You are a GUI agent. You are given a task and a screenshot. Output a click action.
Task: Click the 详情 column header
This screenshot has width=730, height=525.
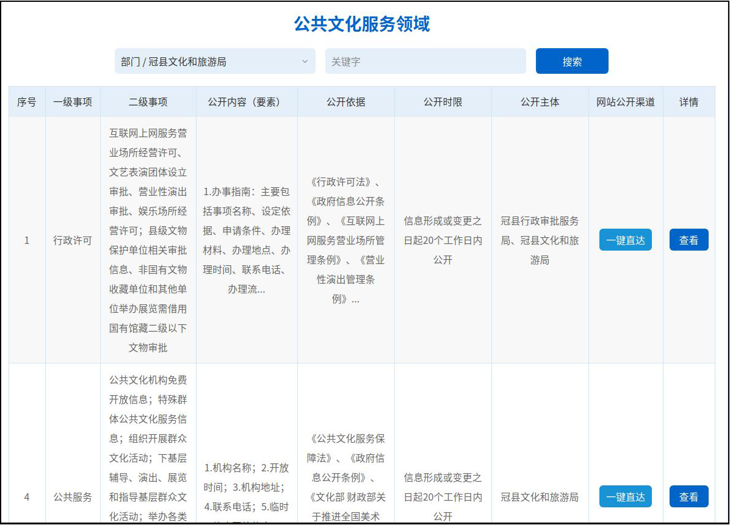pos(688,102)
